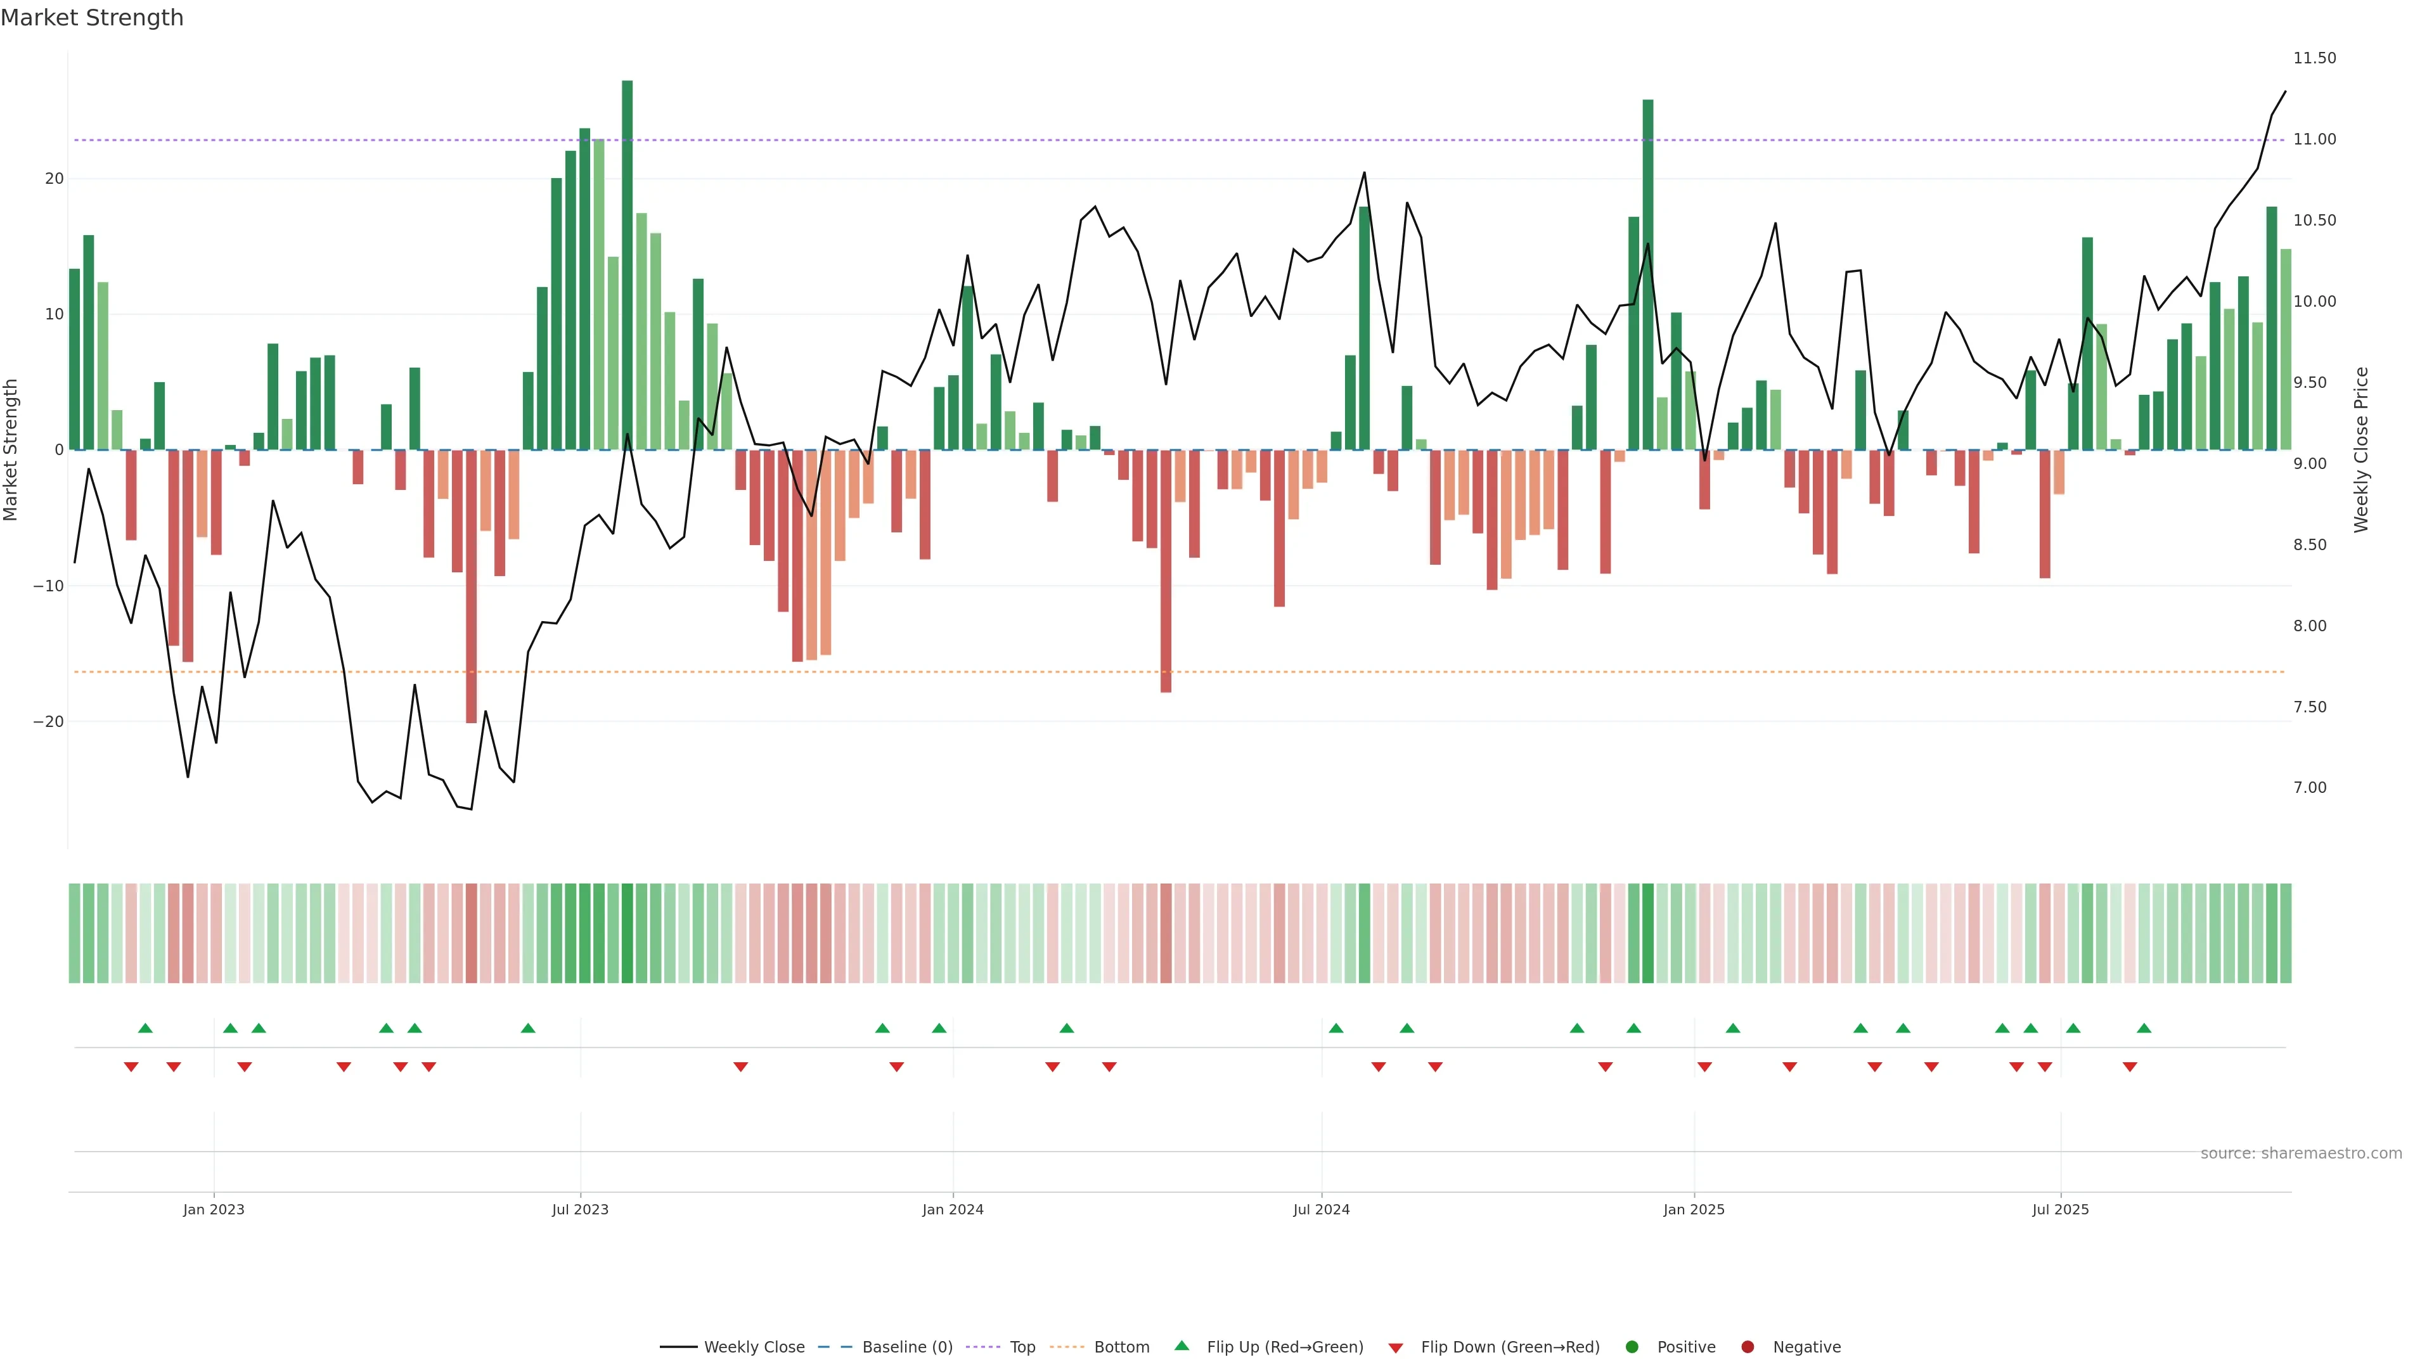Click the leftmost green flip-up triangle marker
The image size is (2434, 1369).
(x=145, y=1028)
